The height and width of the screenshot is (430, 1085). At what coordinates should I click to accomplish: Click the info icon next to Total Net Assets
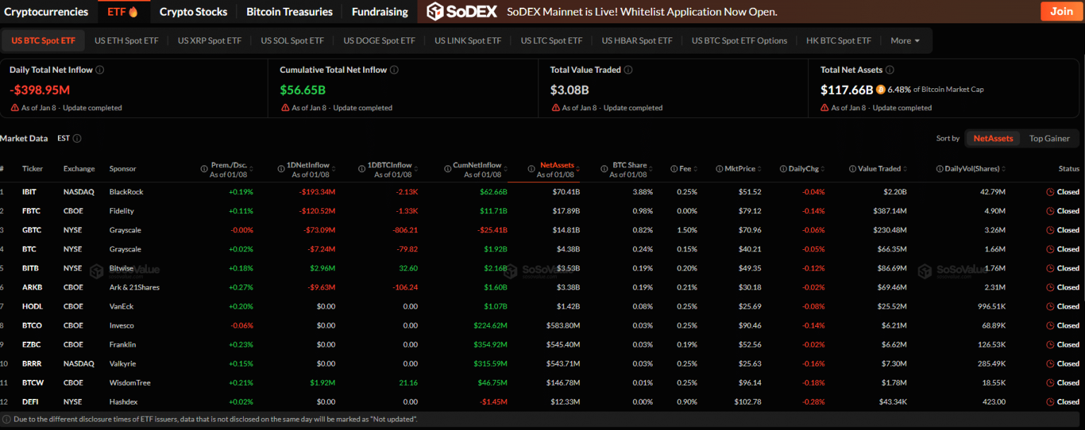coord(889,70)
